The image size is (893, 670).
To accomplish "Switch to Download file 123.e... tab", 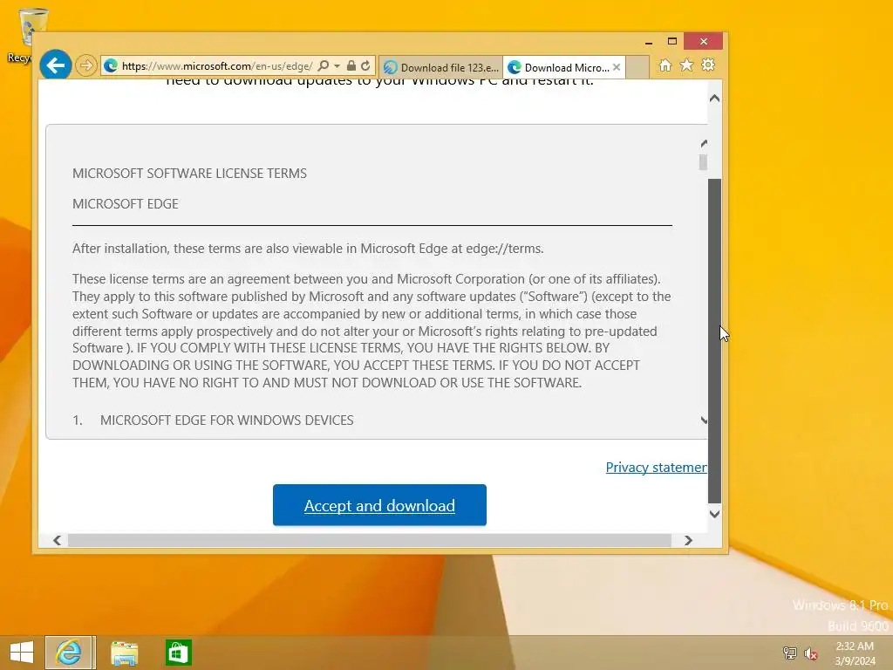I will tap(440, 67).
